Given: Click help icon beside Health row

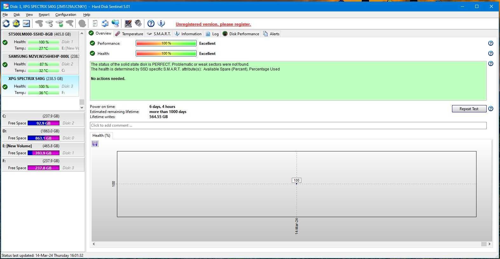Looking at the screenshot, I should click(x=491, y=53).
